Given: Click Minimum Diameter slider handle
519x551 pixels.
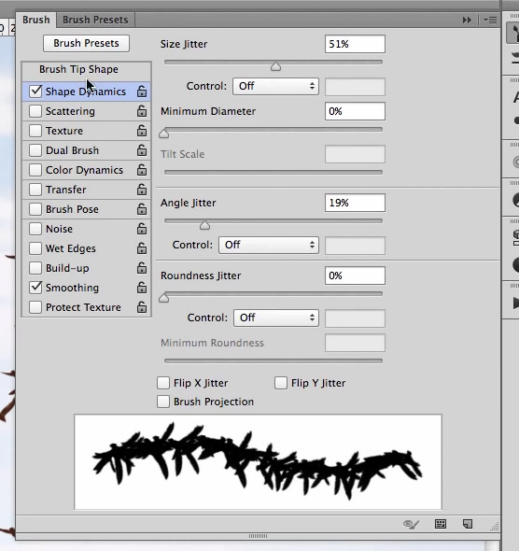Looking at the screenshot, I should tap(163, 134).
